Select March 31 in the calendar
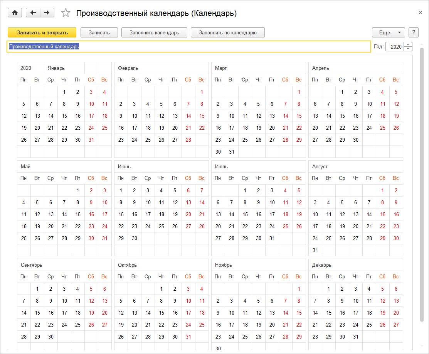 (x=232, y=152)
